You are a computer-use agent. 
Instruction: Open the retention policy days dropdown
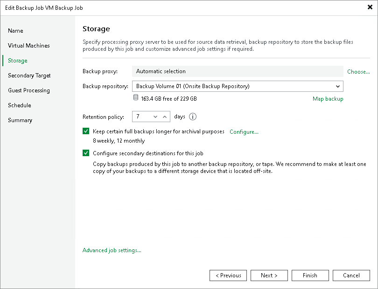click(x=156, y=117)
